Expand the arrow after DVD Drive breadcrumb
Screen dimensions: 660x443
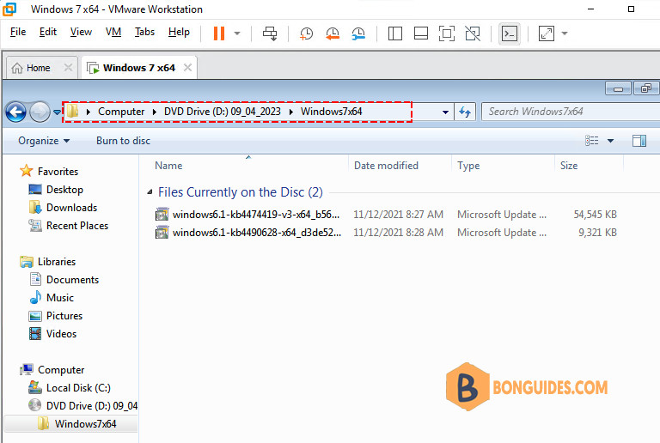(x=290, y=112)
